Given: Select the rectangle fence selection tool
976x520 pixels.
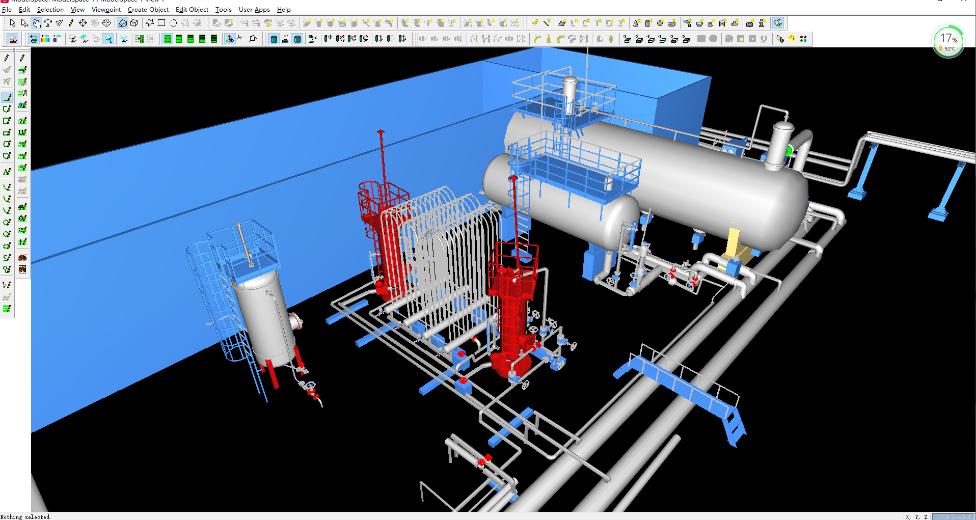Looking at the screenshot, I should pos(161,23).
